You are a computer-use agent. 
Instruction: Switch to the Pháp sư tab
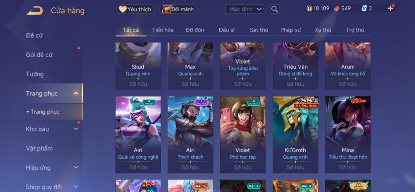pos(291,30)
